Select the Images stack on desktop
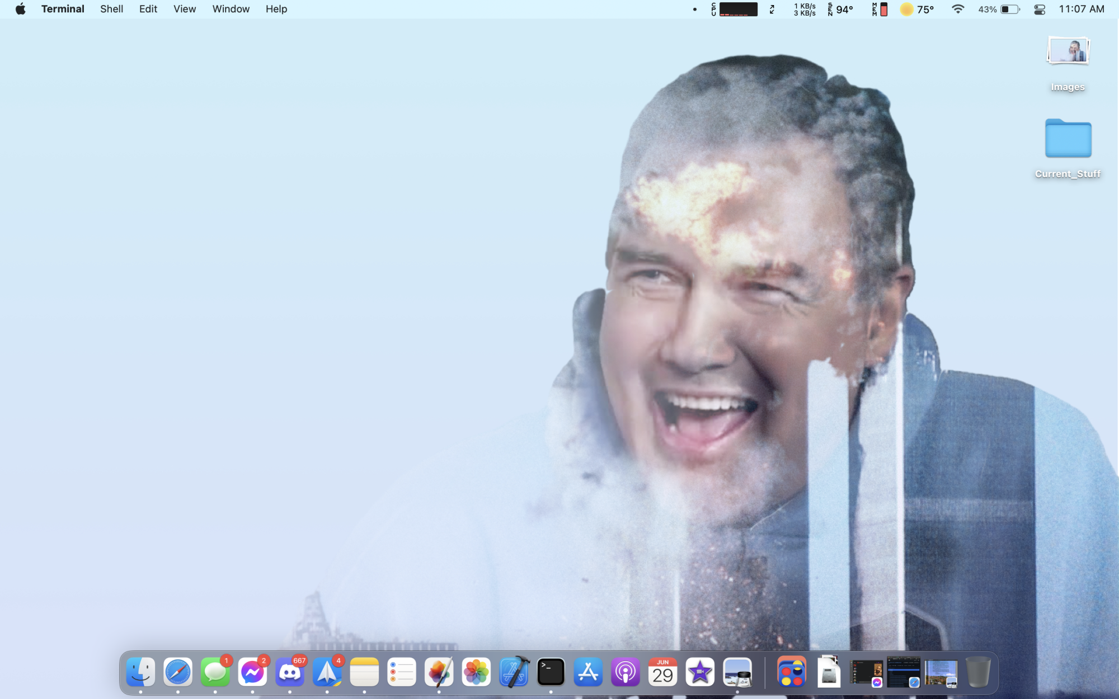Image resolution: width=1119 pixels, height=699 pixels. 1068,52
